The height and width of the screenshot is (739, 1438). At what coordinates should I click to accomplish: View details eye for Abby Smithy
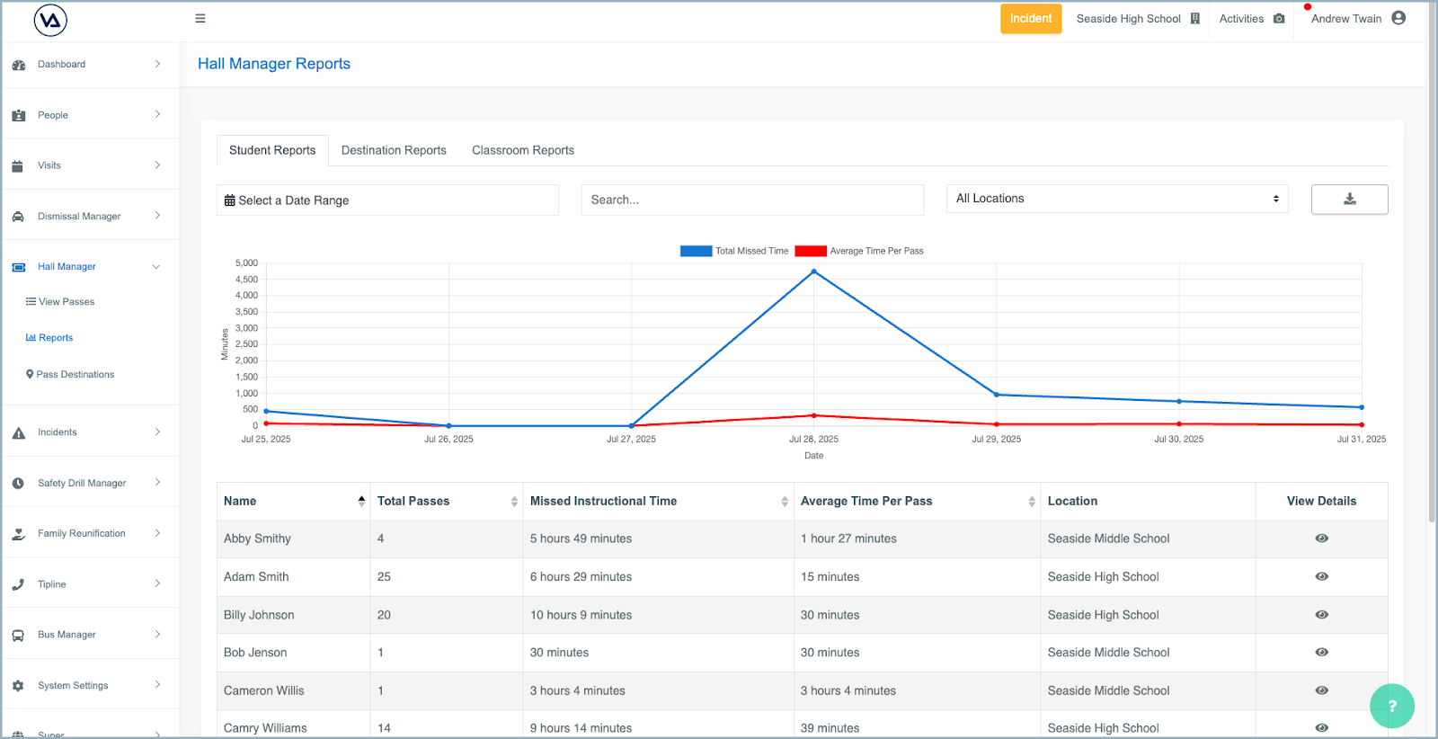1321,539
